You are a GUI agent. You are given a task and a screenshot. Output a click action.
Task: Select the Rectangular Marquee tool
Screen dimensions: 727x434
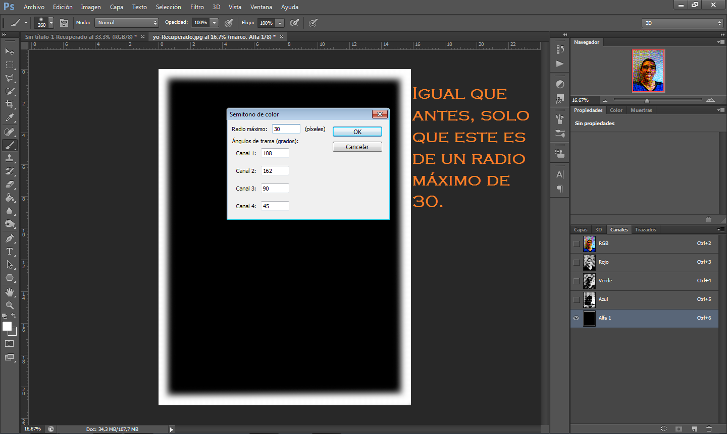[x=10, y=65]
